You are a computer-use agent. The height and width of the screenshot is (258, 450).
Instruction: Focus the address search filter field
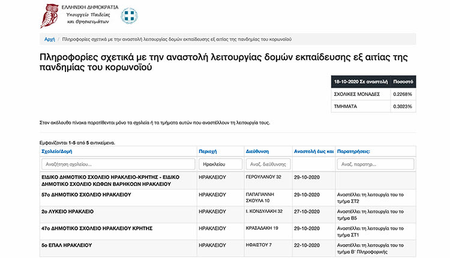tap(268, 164)
